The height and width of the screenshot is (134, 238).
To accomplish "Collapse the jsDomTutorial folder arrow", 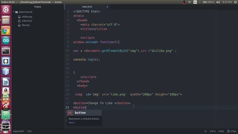I will [13, 12].
